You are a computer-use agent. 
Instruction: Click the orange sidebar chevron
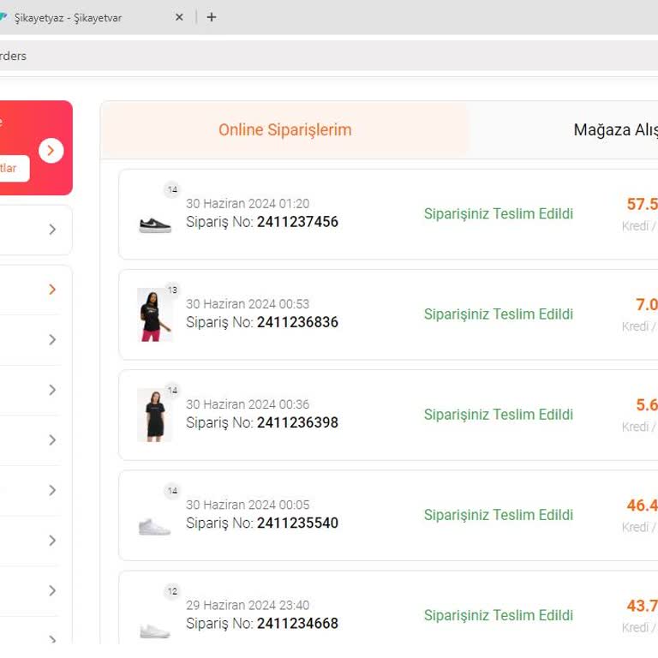[x=52, y=289]
